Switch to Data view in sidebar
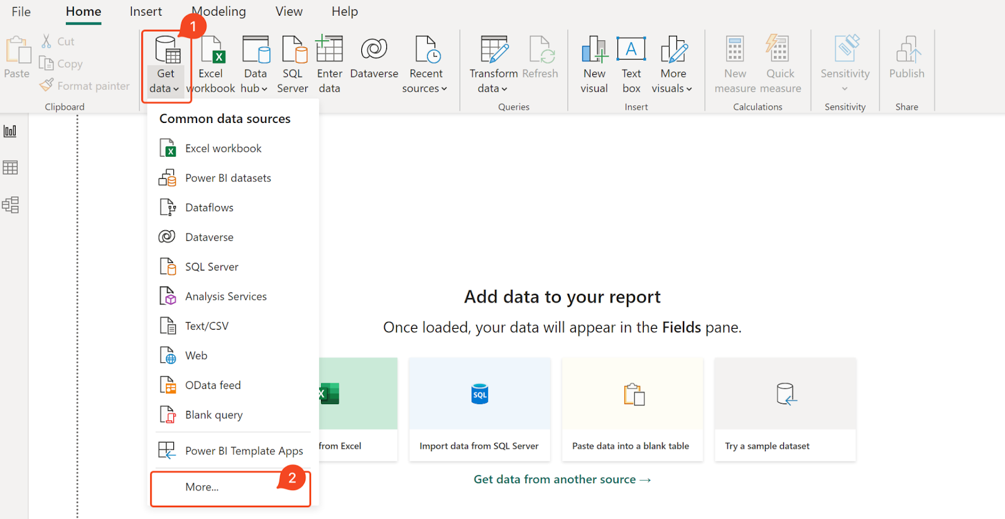 click(x=11, y=168)
